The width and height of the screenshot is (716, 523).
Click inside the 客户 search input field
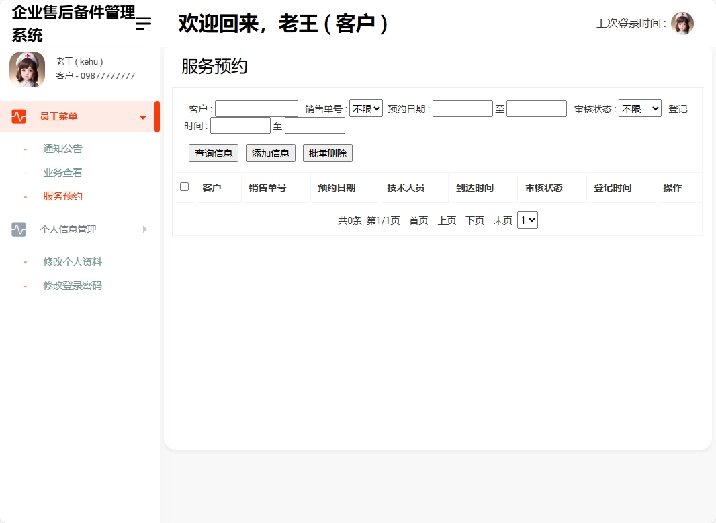[x=256, y=108]
